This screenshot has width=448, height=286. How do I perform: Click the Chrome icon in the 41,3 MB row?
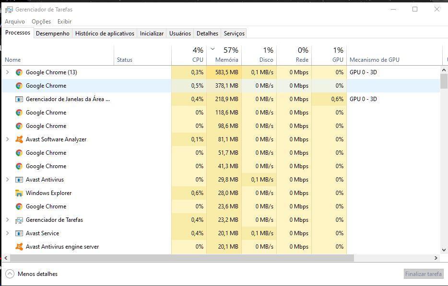(19, 166)
